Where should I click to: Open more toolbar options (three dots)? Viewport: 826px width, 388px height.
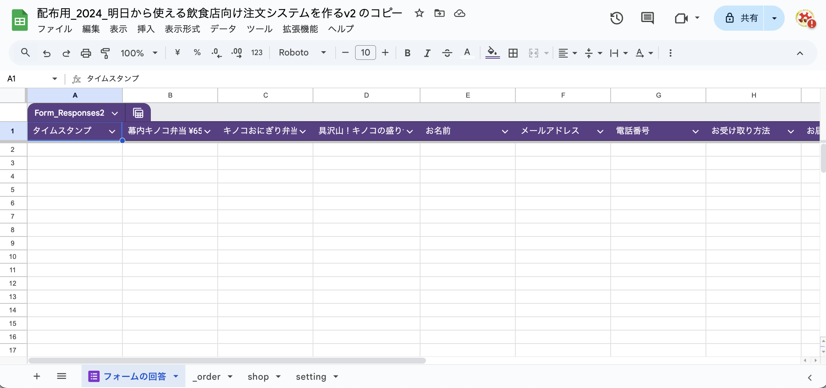click(x=670, y=53)
